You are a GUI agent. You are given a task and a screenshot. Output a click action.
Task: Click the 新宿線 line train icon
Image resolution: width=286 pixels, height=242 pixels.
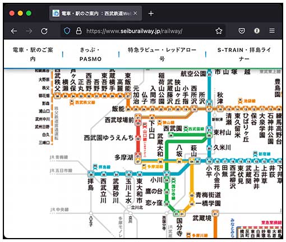click(255, 154)
